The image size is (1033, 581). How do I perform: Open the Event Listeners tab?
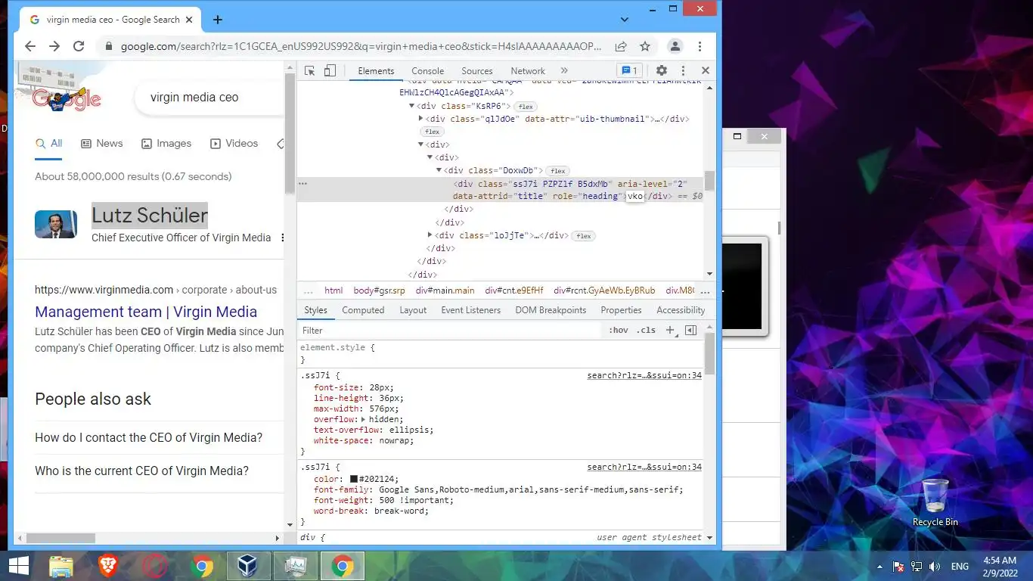[x=471, y=310]
